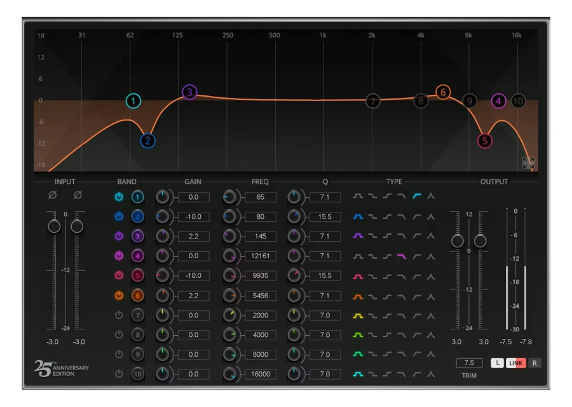Image resolution: width=572 pixels, height=407 pixels.
Task: Set band 3 to the low shelf type
Action: click(372, 236)
